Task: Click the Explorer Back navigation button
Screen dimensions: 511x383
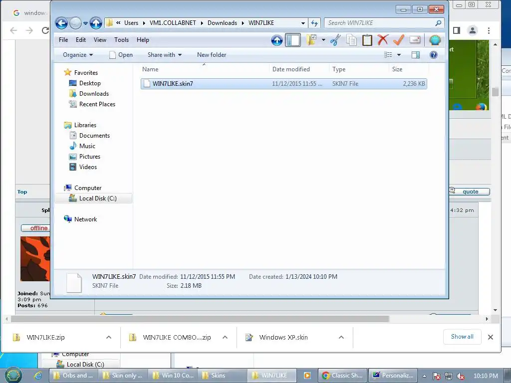Action: tap(61, 23)
